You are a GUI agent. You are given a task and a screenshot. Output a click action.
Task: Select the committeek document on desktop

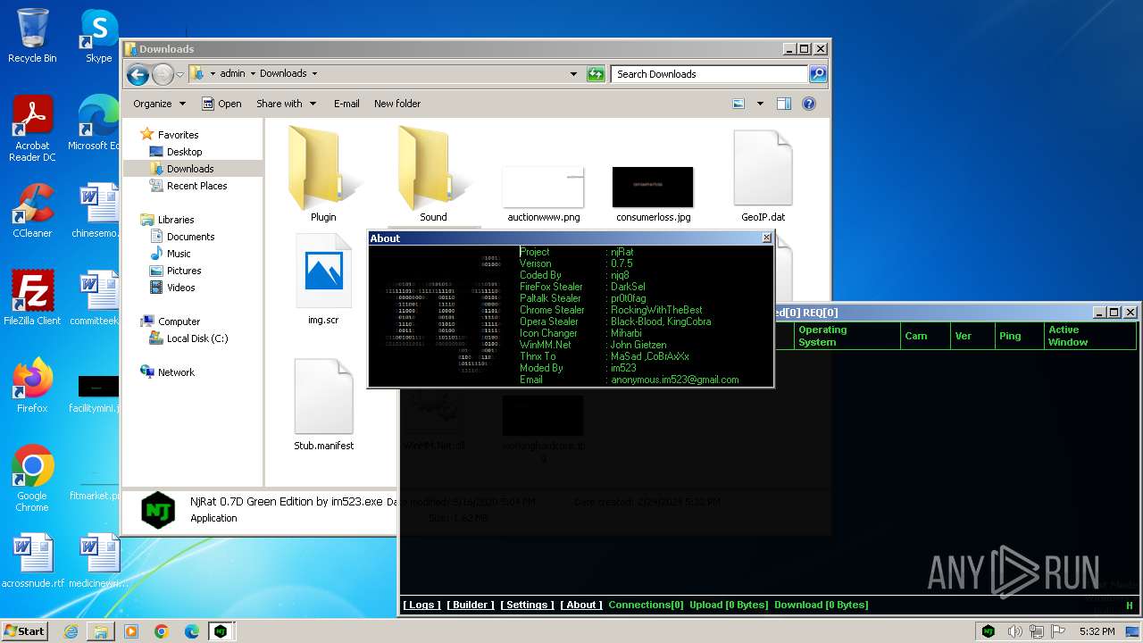[96, 298]
